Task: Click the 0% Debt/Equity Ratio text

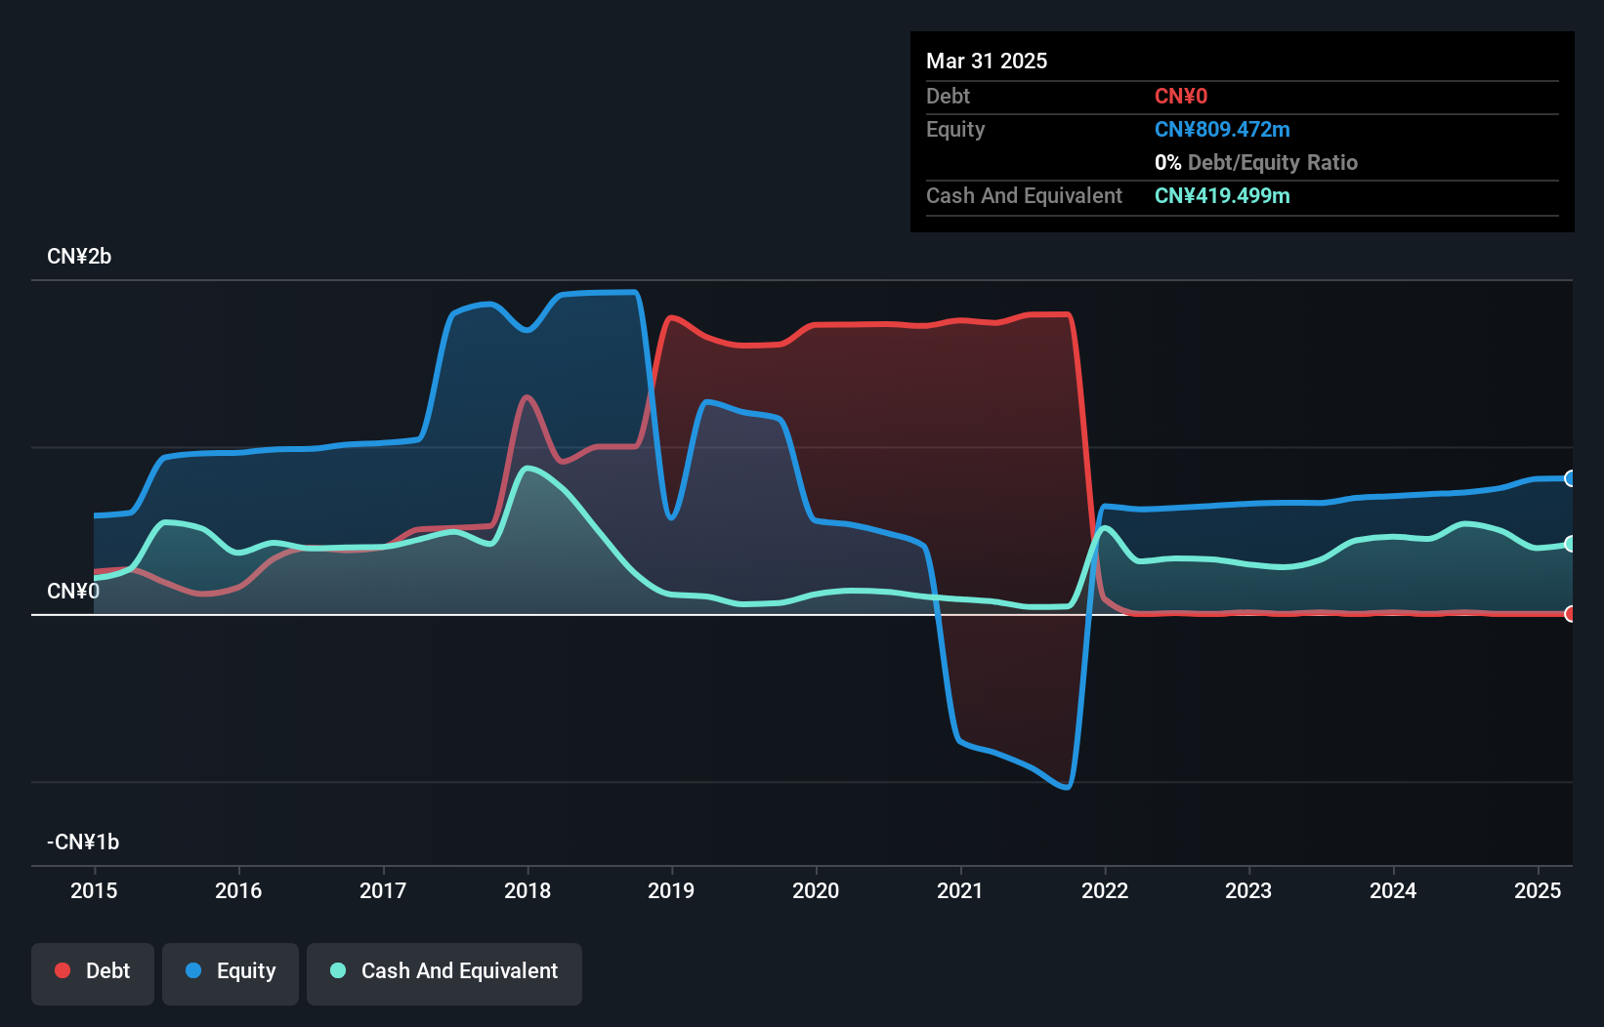Action: 1256,163
